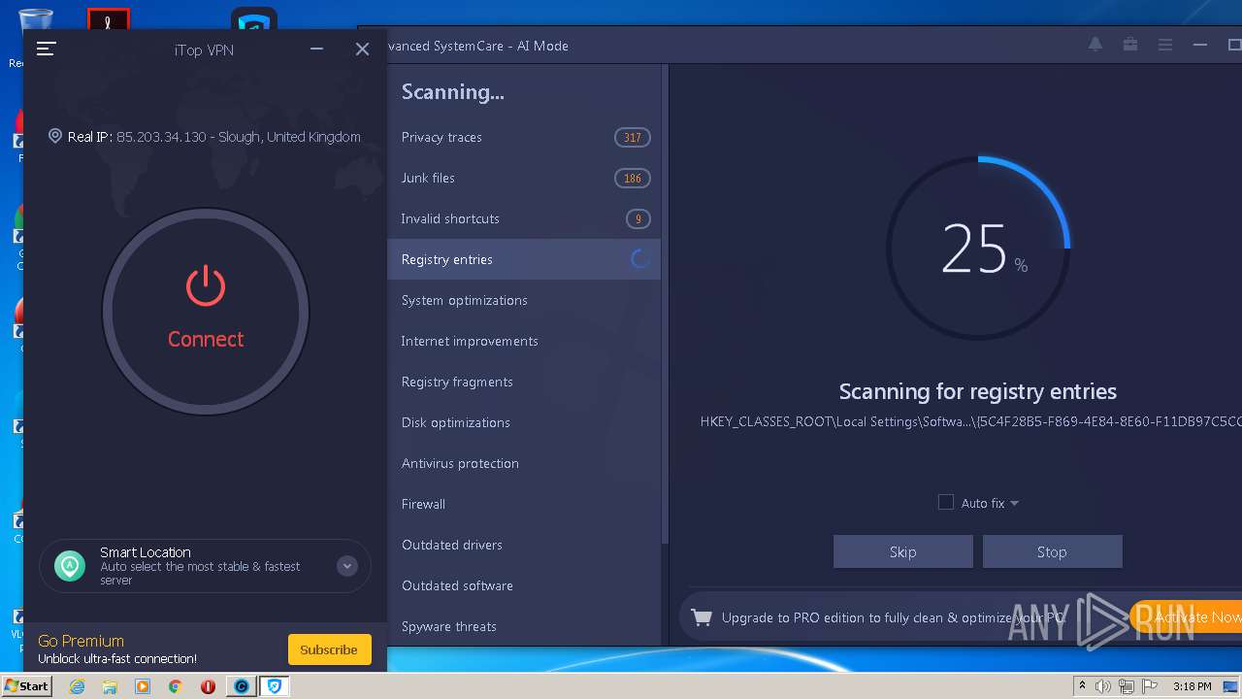Screen dimensions: 1242x699
Task: Select Registry fragments scan item
Action: pyautogui.click(x=524, y=382)
